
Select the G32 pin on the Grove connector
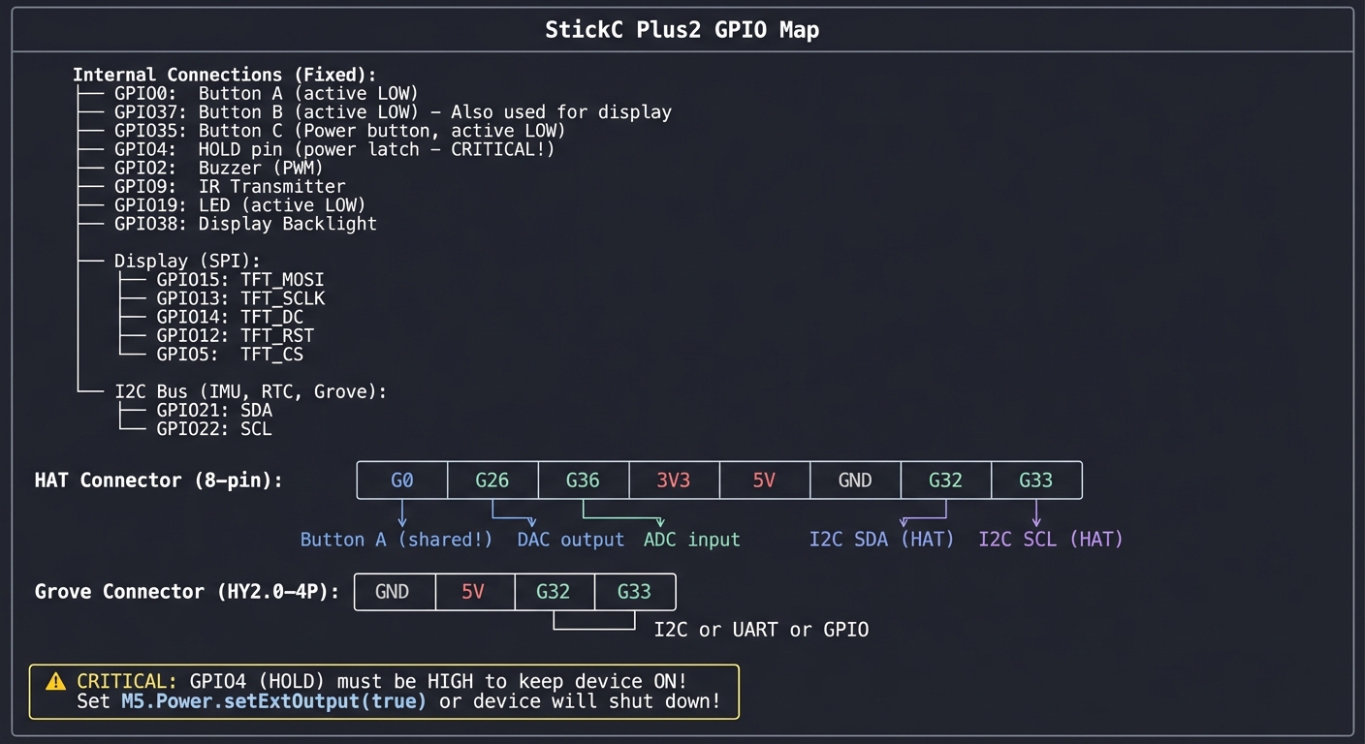click(x=554, y=591)
